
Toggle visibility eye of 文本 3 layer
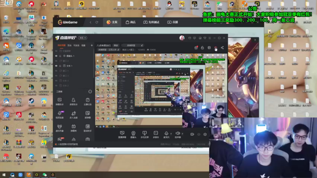pos(56,81)
